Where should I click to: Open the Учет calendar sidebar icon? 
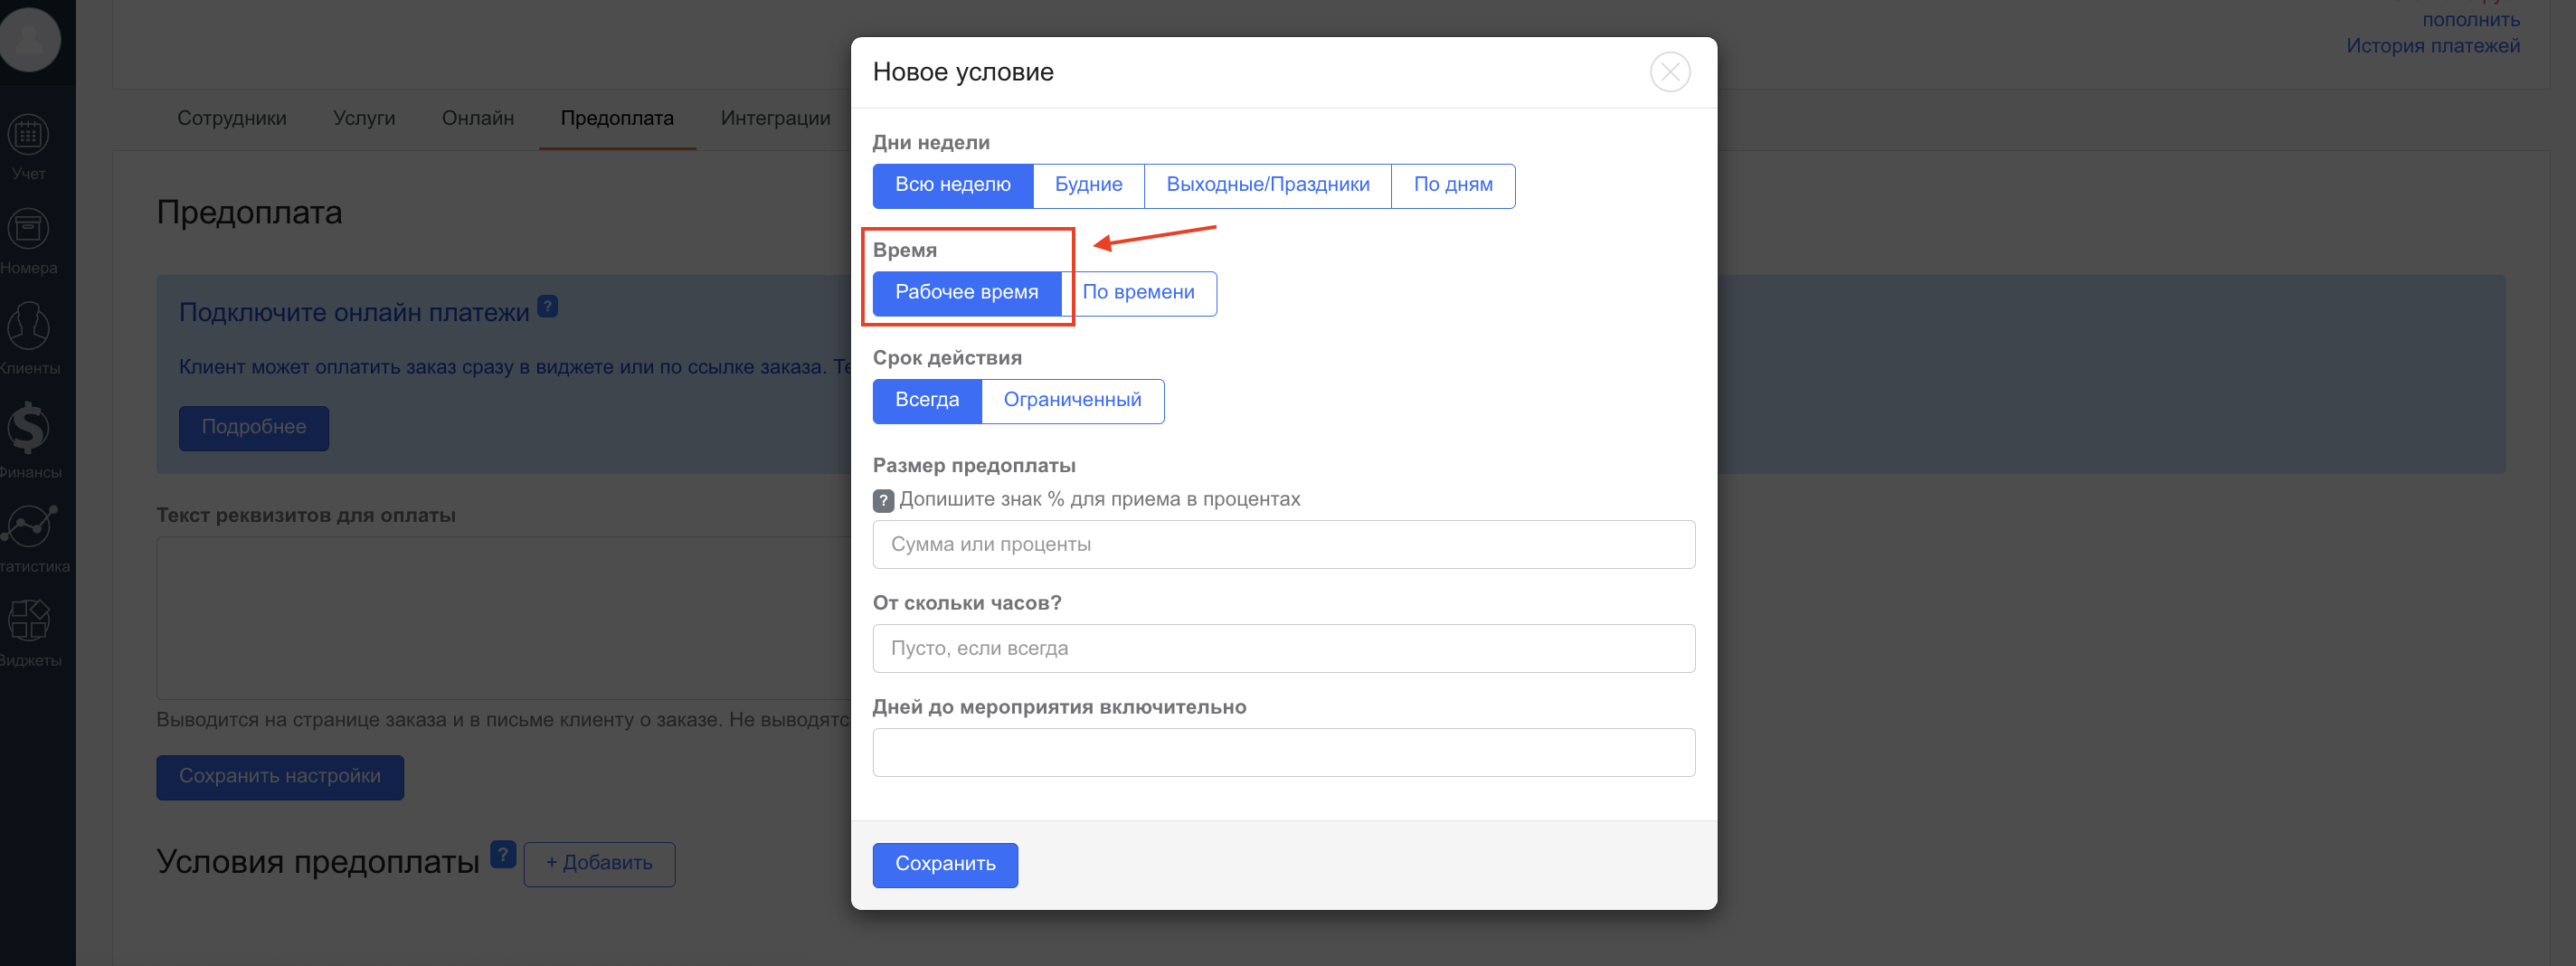pyautogui.click(x=28, y=135)
